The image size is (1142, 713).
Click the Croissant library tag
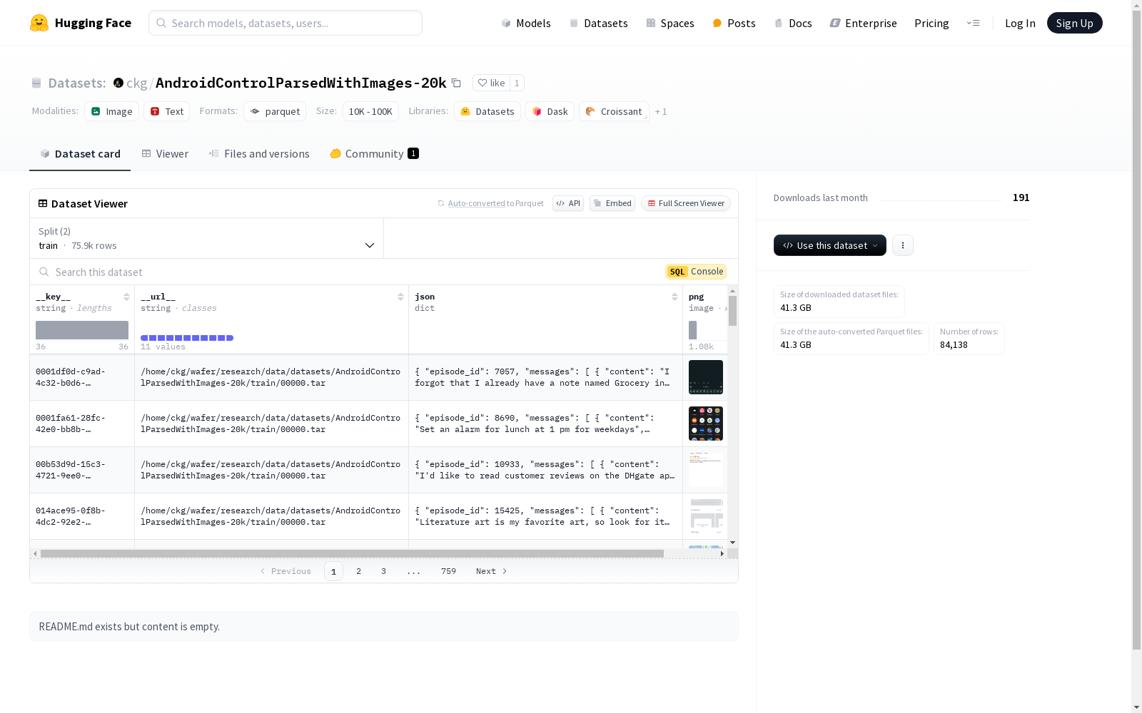pyautogui.click(x=614, y=111)
